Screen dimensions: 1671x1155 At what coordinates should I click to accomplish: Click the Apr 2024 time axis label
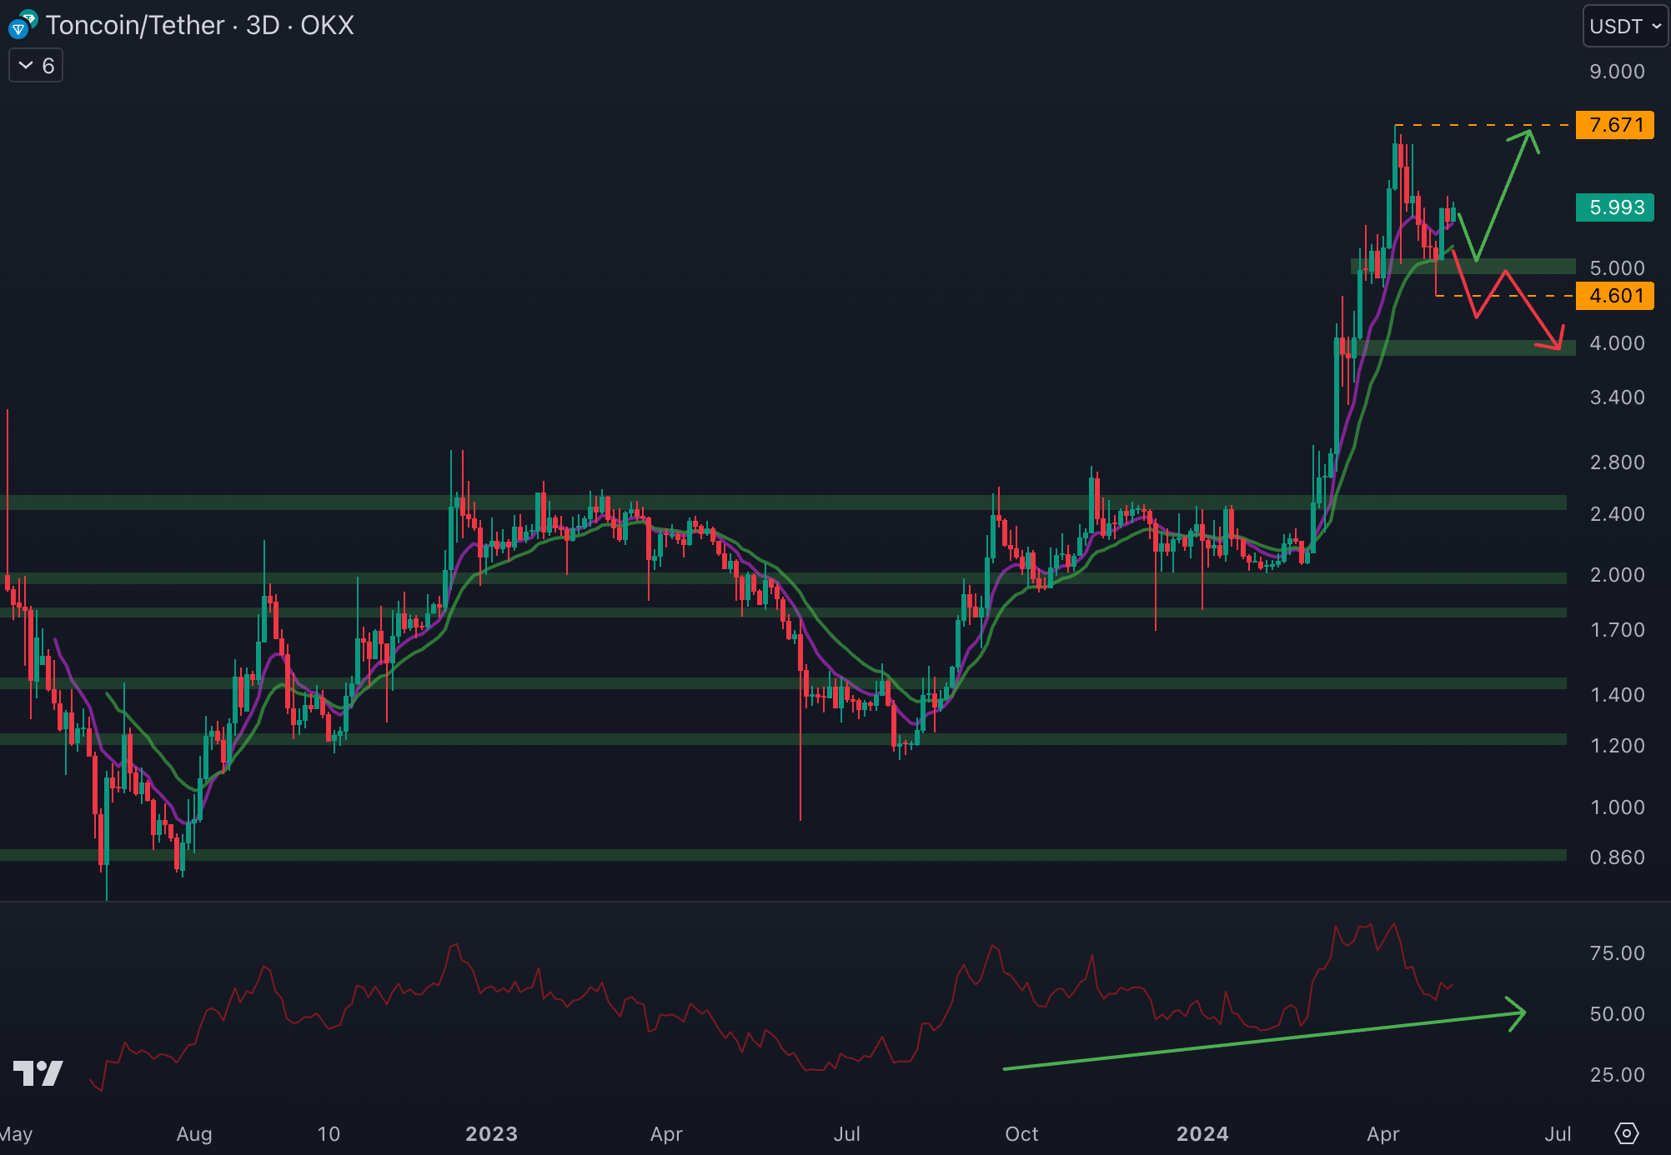coord(1382,1133)
